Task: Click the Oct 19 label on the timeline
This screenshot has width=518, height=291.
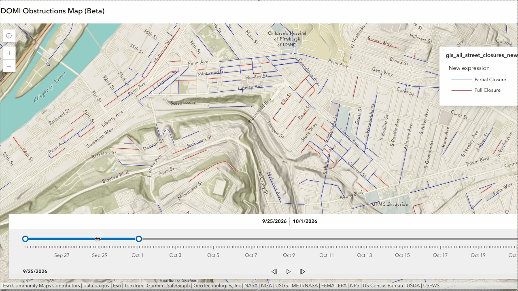Action: [478, 255]
